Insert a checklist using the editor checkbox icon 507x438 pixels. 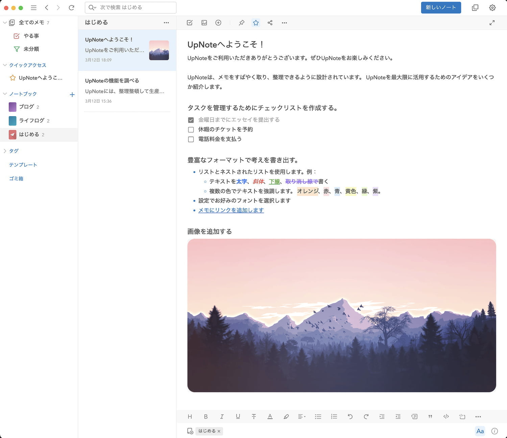tap(190, 23)
